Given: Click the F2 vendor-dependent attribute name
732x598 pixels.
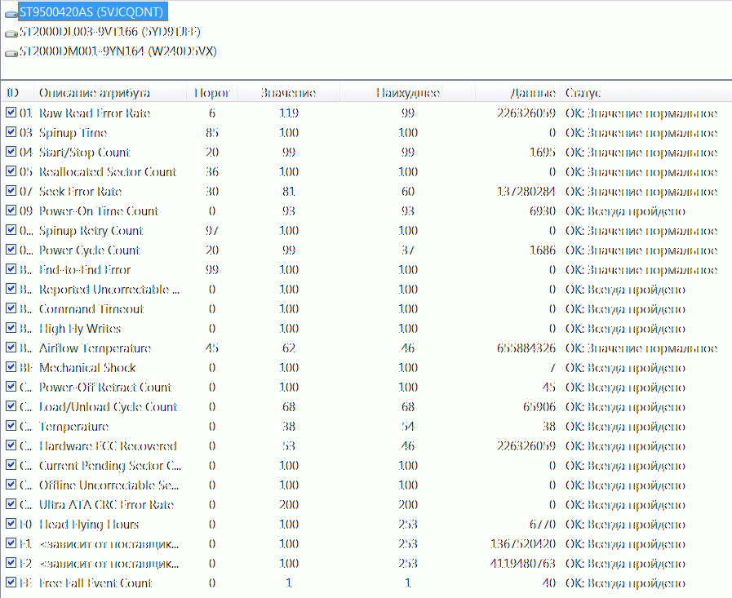Looking at the screenshot, I should click(109, 564).
